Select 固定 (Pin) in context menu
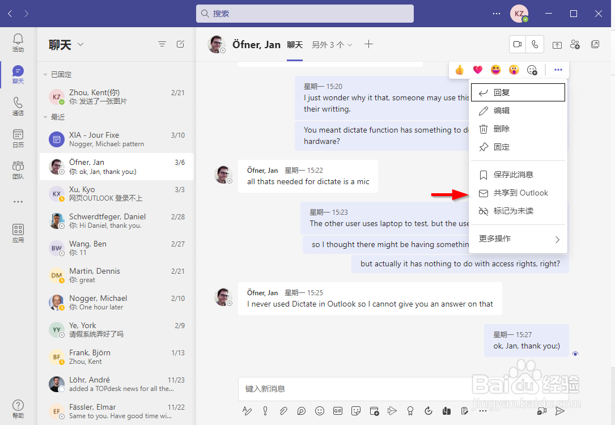This screenshot has width=615, height=425. (518, 147)
